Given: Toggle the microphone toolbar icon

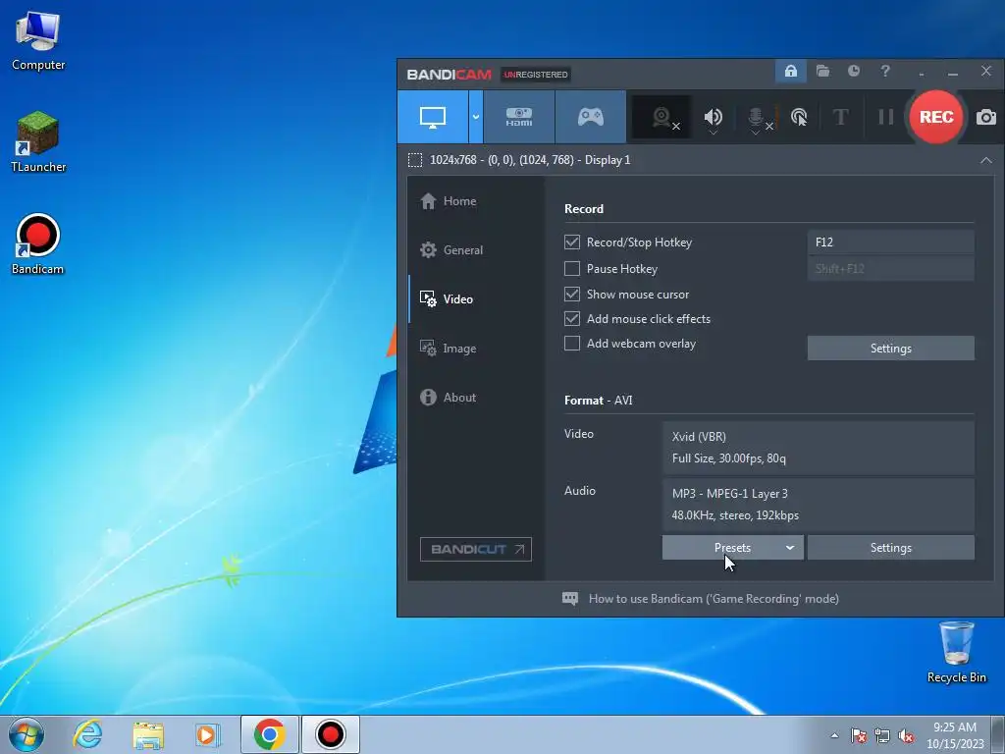Looking at the screenshot, I should point(757,118).
